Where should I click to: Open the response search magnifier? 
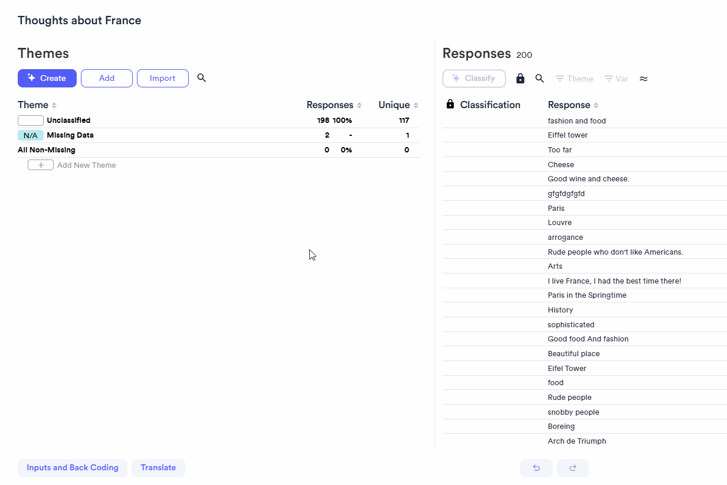[539, 79]
